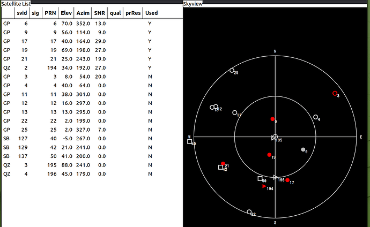Click satellite 21 red dot in Skyview
This screenshot has width=370, height=227.
click(223, 163)
